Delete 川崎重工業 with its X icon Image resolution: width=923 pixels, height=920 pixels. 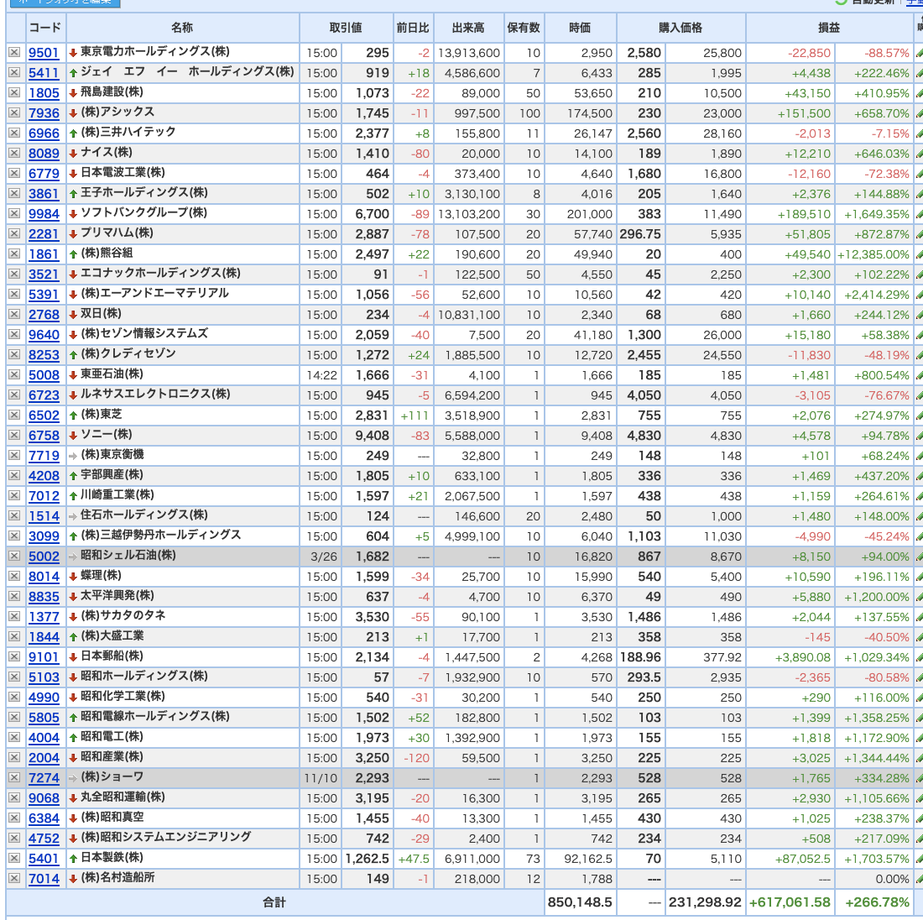click(14, 495)
